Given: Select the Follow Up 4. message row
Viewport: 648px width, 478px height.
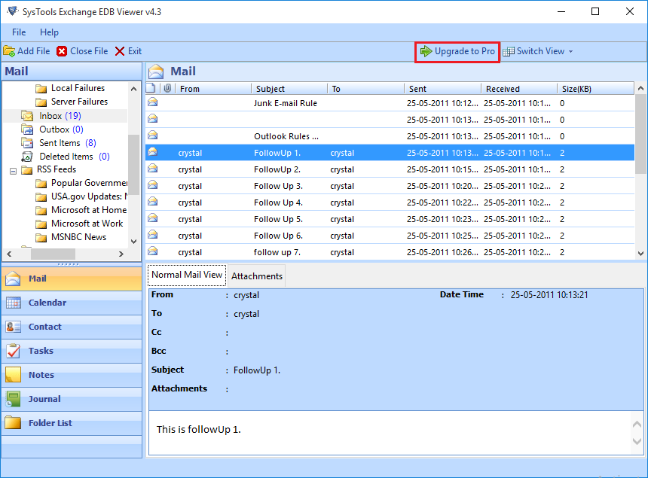Looking at the screenshot, I should 390,202.
